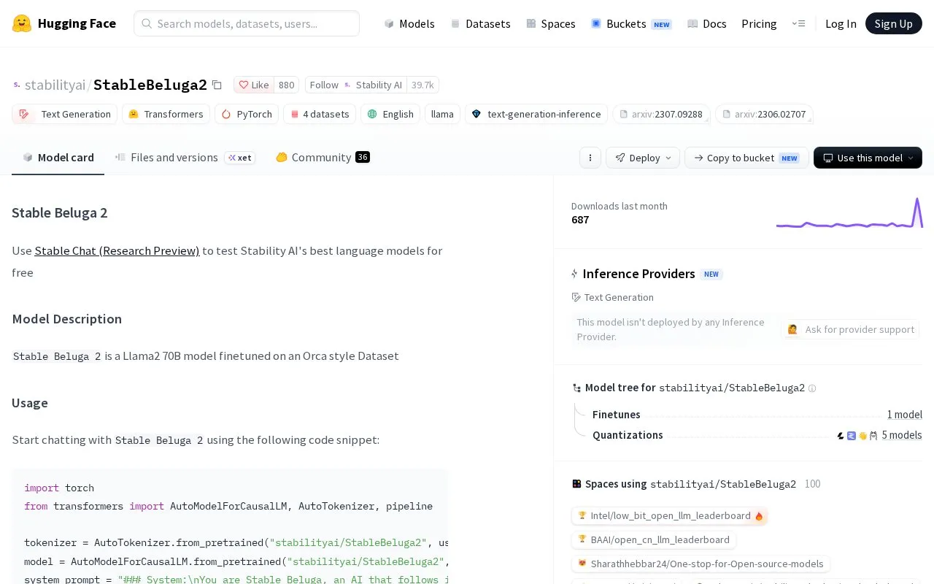Open the Model card tab
Screen dimensions: 934x584
pos(58,157)
